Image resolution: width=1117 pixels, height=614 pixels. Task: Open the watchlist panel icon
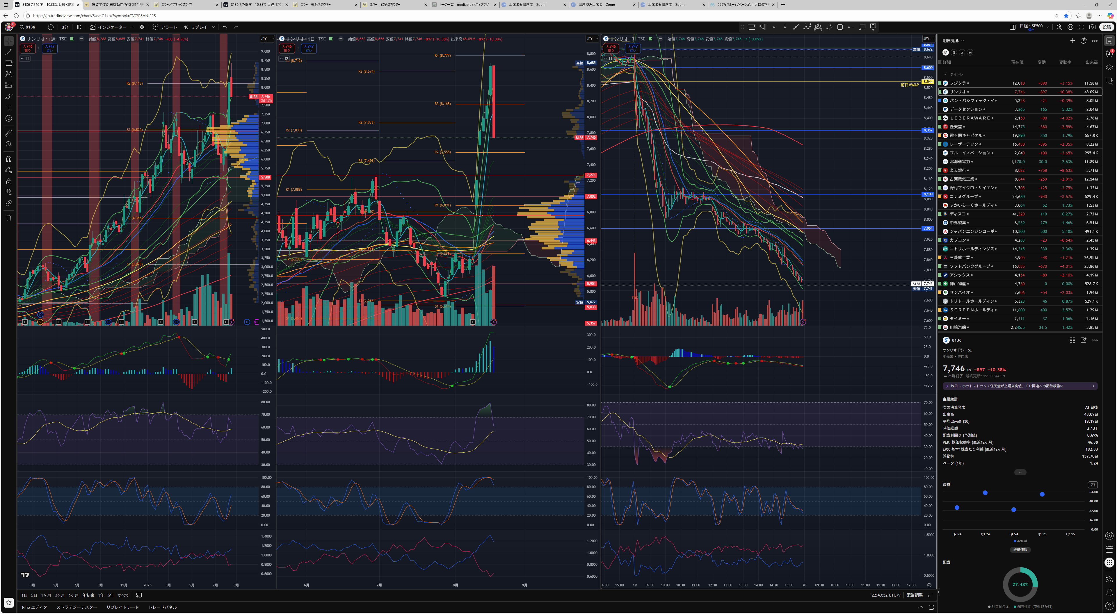click(x=1109, y=41)
